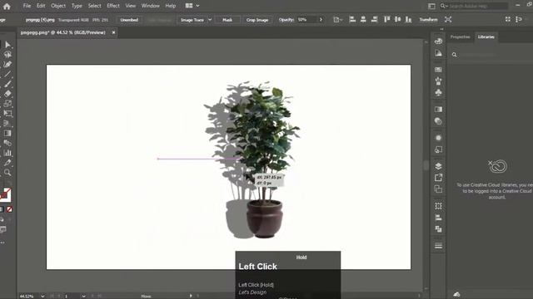Click the Image Trace button
The width and height of the screenshot is (533, 299).
192,20
